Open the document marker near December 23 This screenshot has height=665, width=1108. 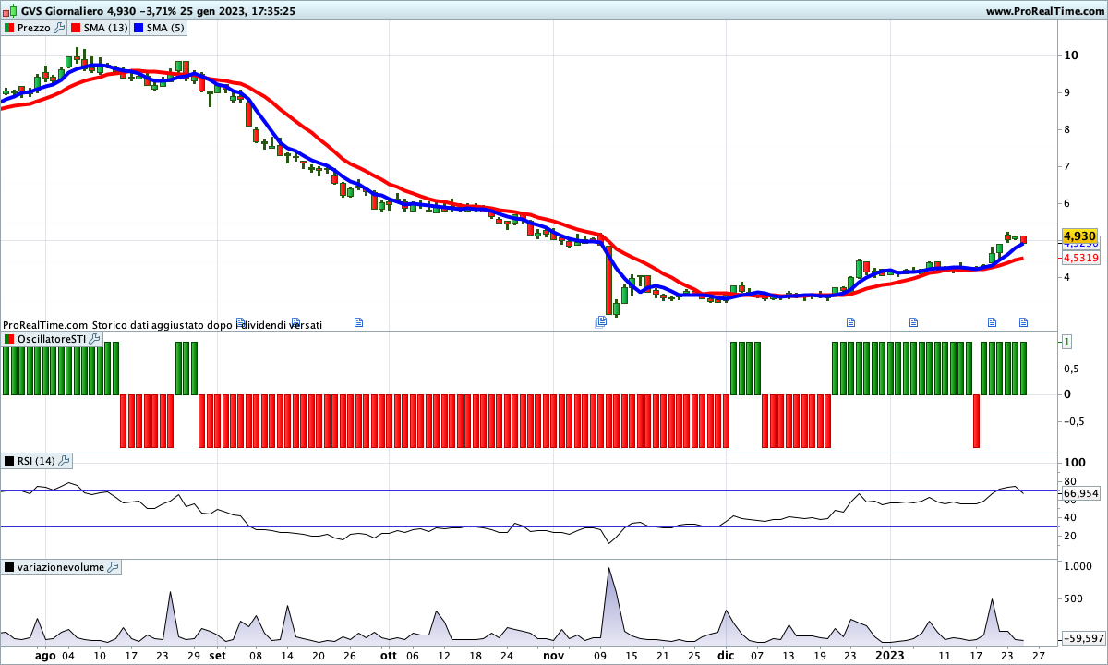tap(851, 321)
